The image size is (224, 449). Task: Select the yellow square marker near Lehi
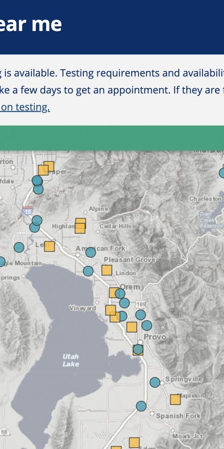pyautogui.click(x=49, y=246)
